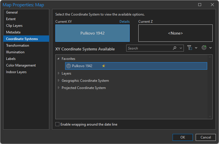The width and height of the screenshot is (219, 144).
Task: Click the globe icon beside Pulkovo 1942
Action: click(69, 66)
